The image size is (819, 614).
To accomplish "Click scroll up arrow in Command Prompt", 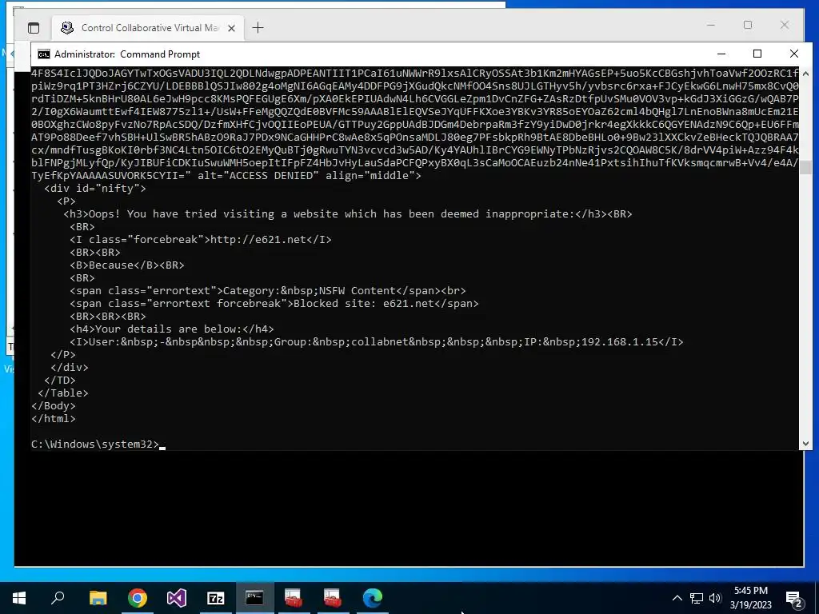I will [805, 74].
